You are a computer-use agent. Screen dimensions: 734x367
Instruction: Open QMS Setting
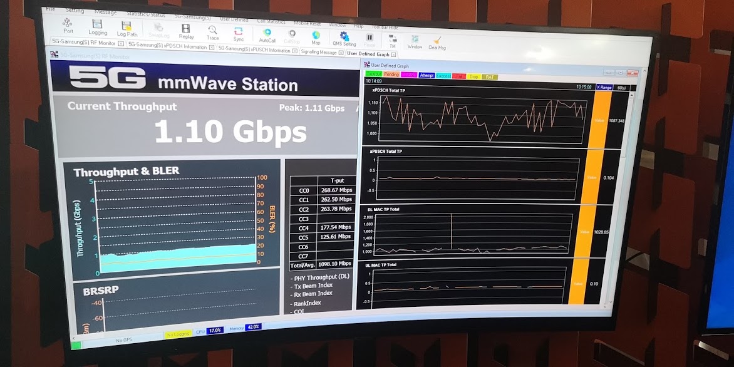coord(344,39)
